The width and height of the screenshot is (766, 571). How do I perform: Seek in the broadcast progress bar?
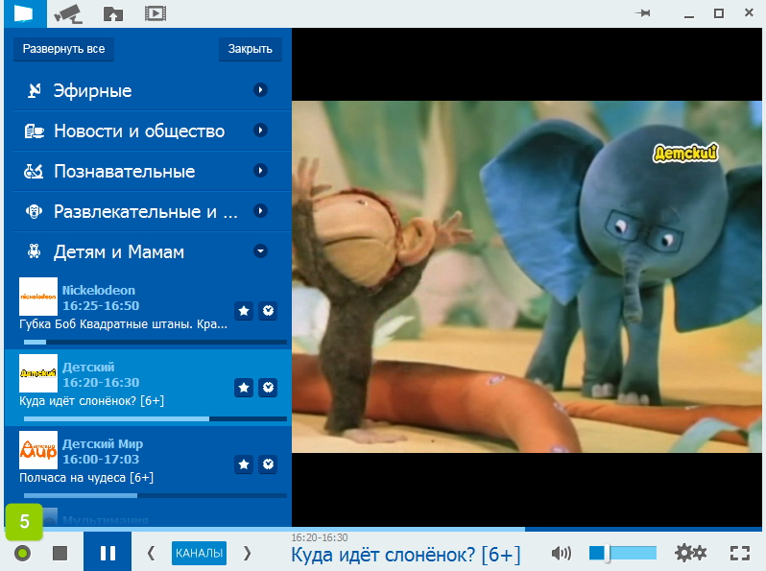tap(383, 529)
